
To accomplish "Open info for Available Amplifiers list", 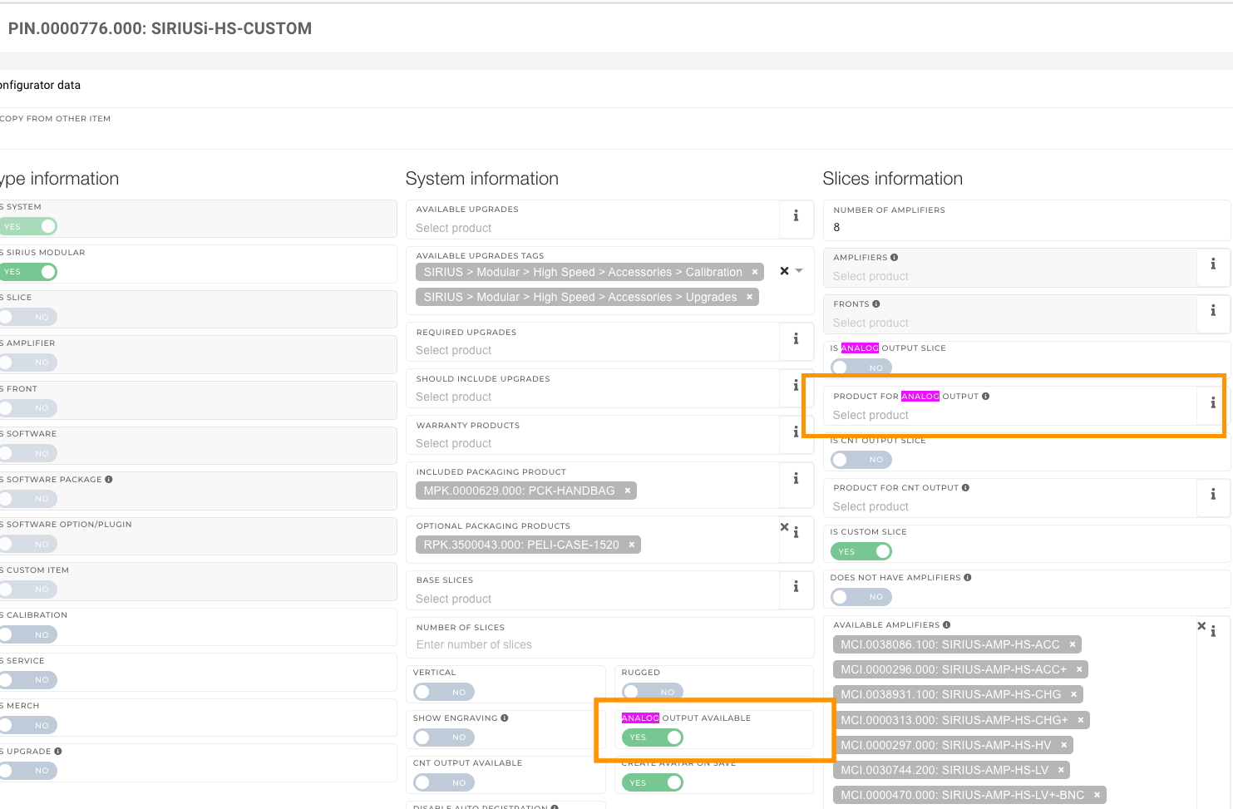I will (x=1213, y=632).
